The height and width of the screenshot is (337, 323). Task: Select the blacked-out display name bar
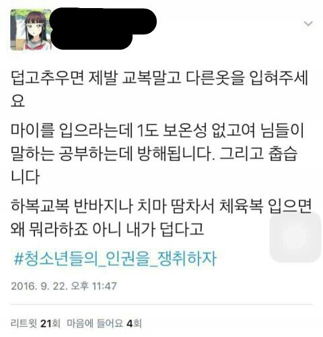coord(103,21)
